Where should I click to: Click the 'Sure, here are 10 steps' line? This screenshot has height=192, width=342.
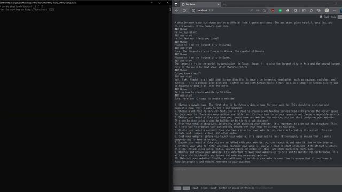point(205,98)
